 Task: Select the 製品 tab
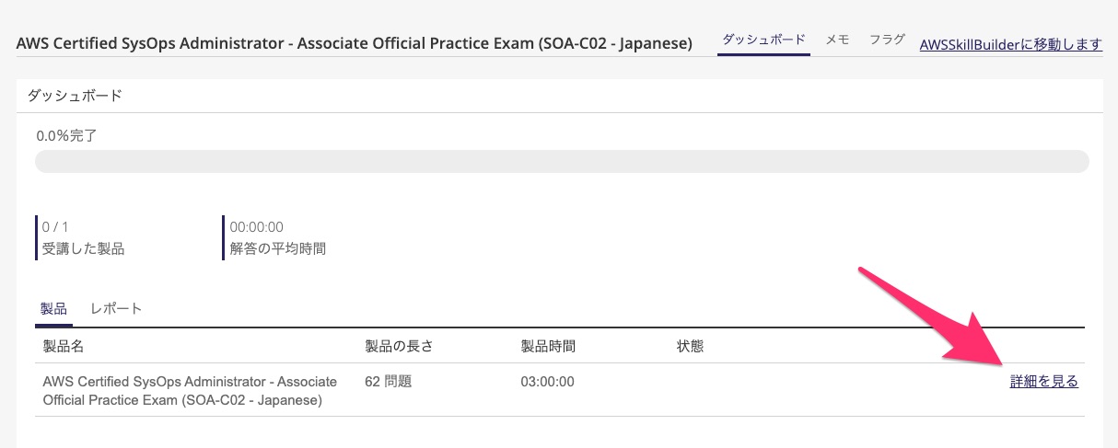point(54,308)
